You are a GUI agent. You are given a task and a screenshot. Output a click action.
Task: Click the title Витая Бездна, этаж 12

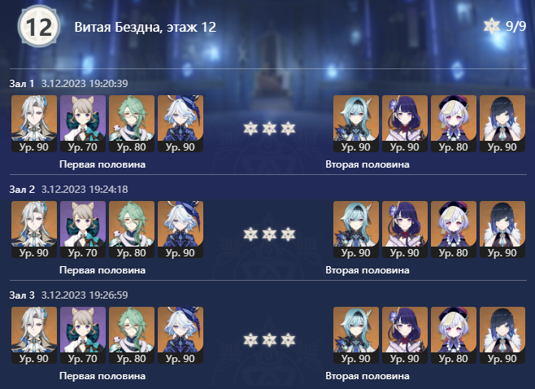click(146, 27)
